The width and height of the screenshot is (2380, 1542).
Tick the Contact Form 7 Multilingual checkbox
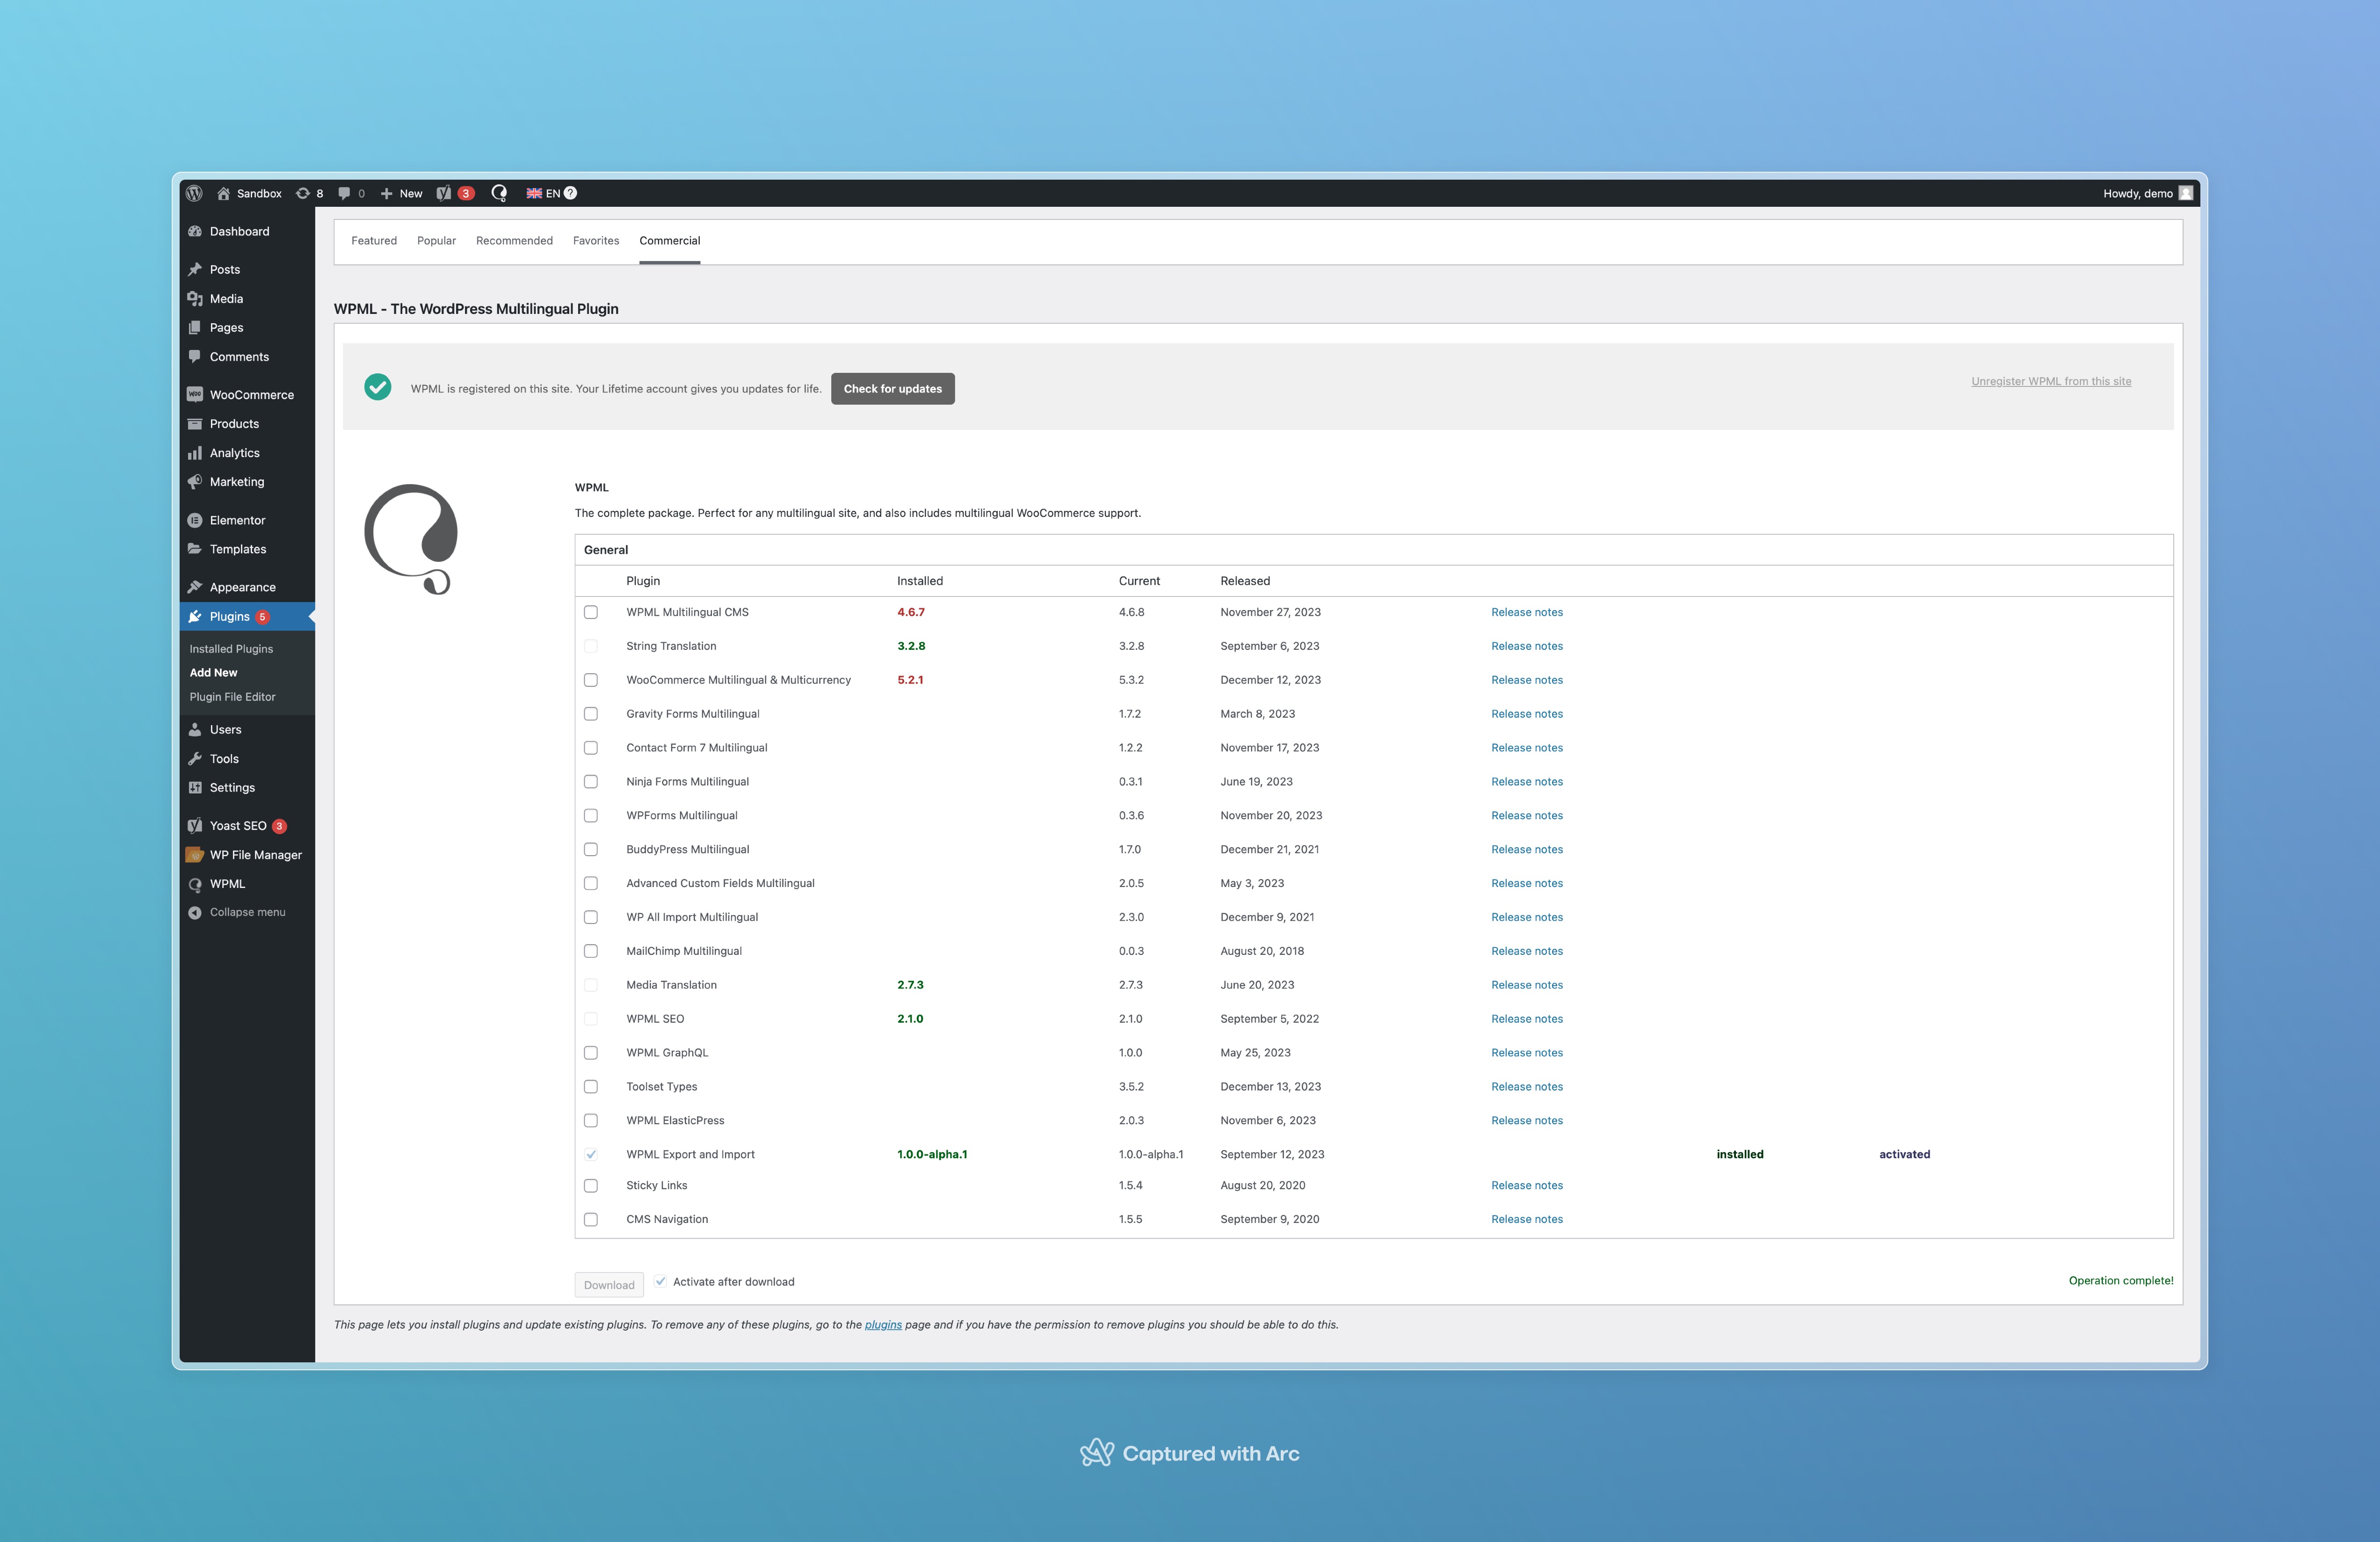(591, 748)
